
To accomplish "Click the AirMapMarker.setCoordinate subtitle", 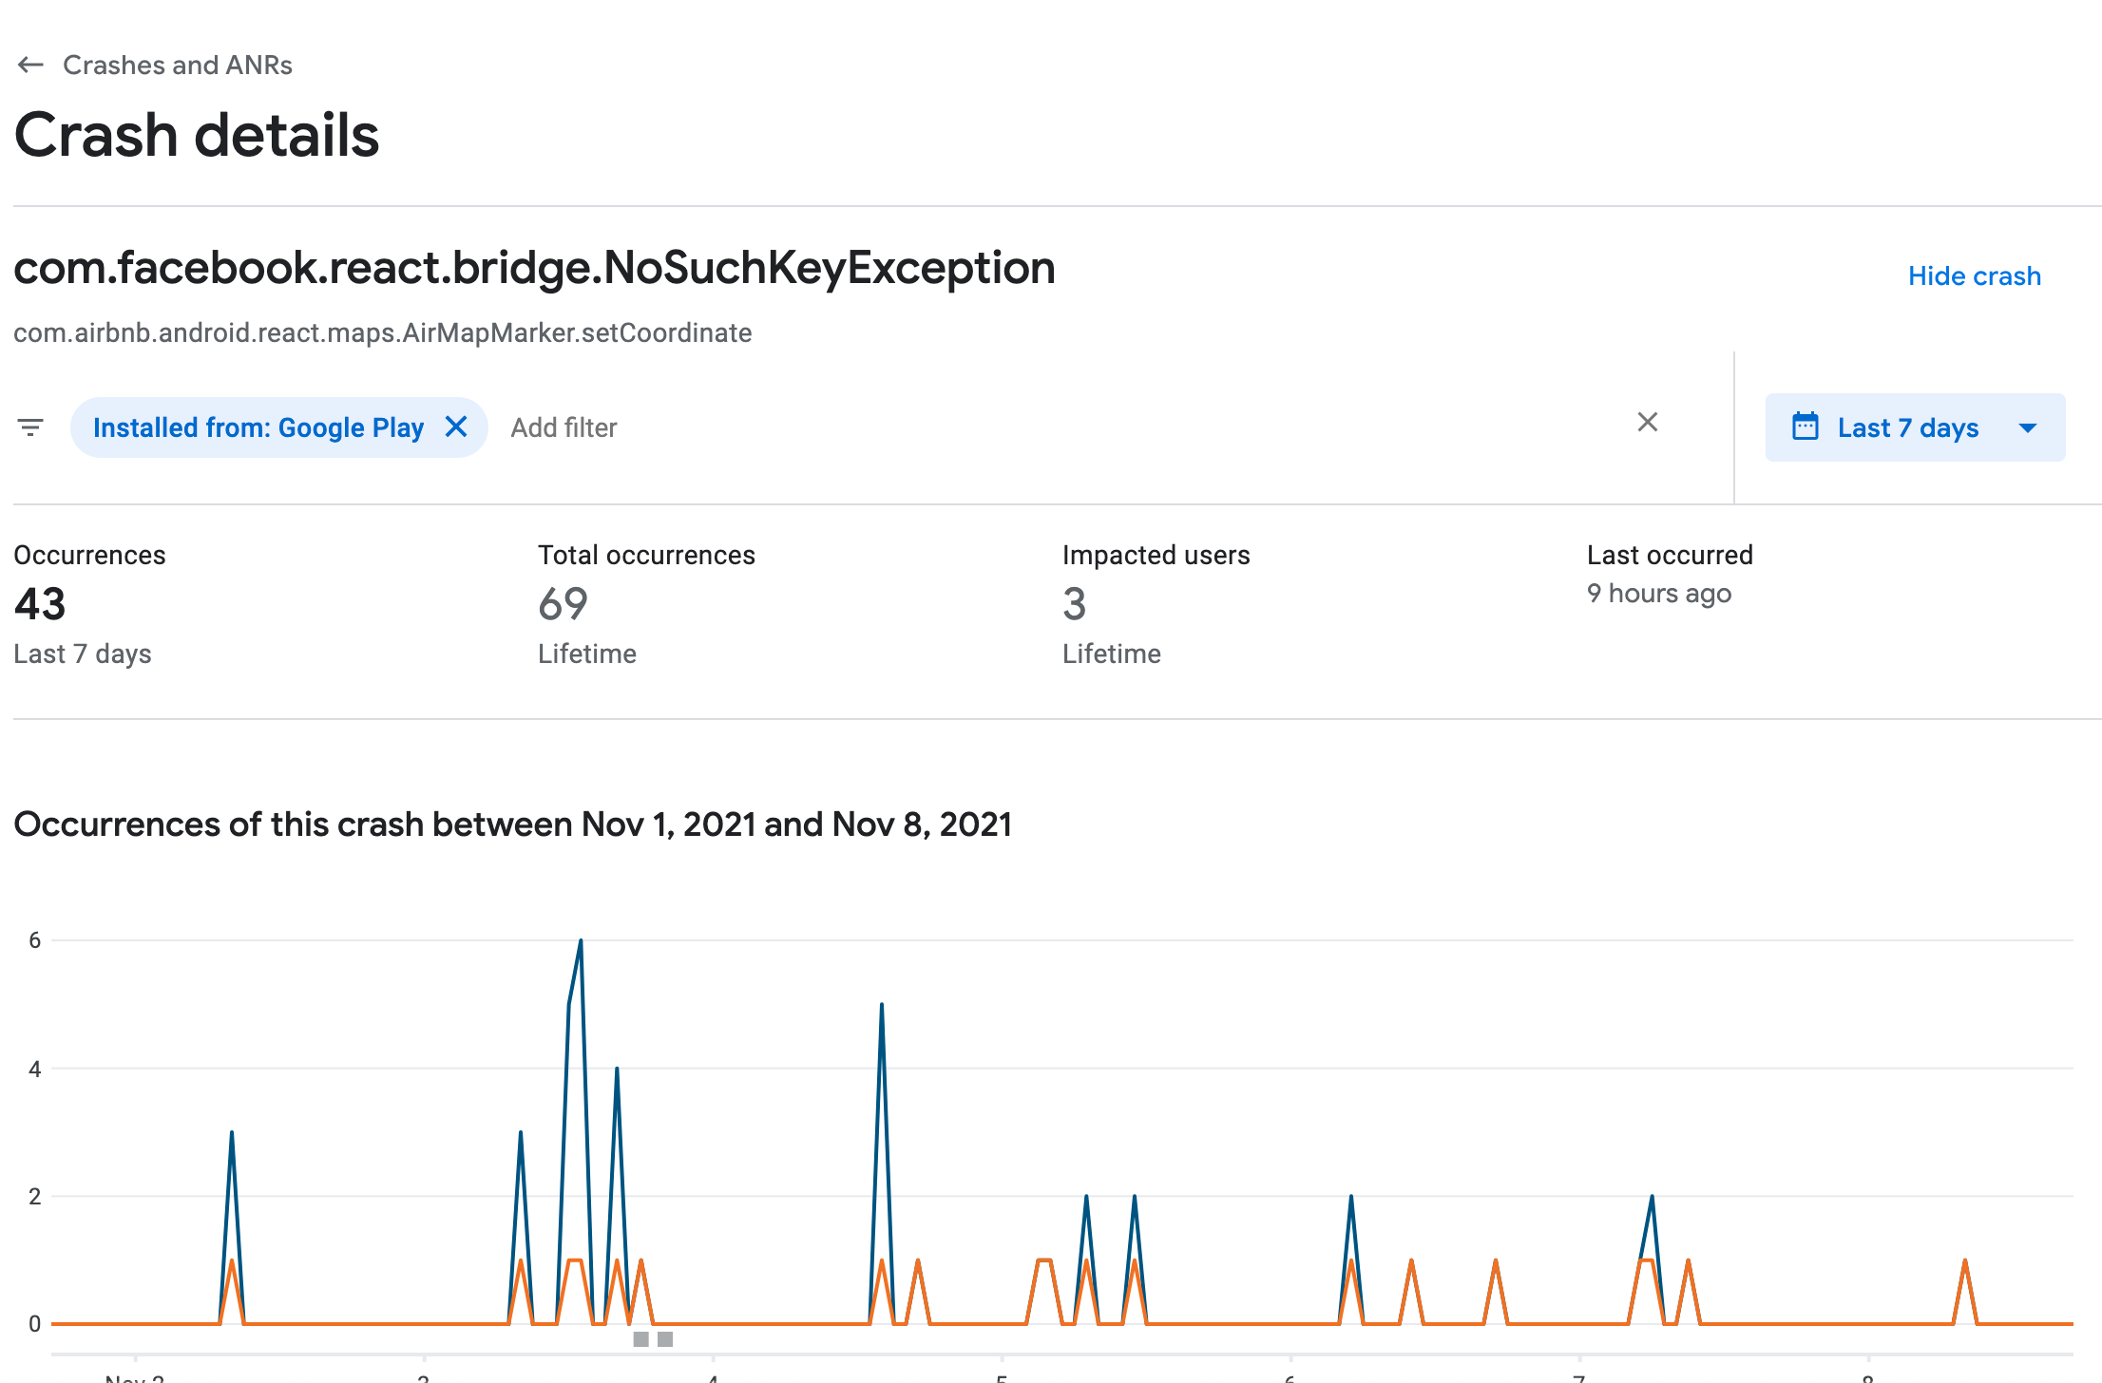I will point(382,332).
